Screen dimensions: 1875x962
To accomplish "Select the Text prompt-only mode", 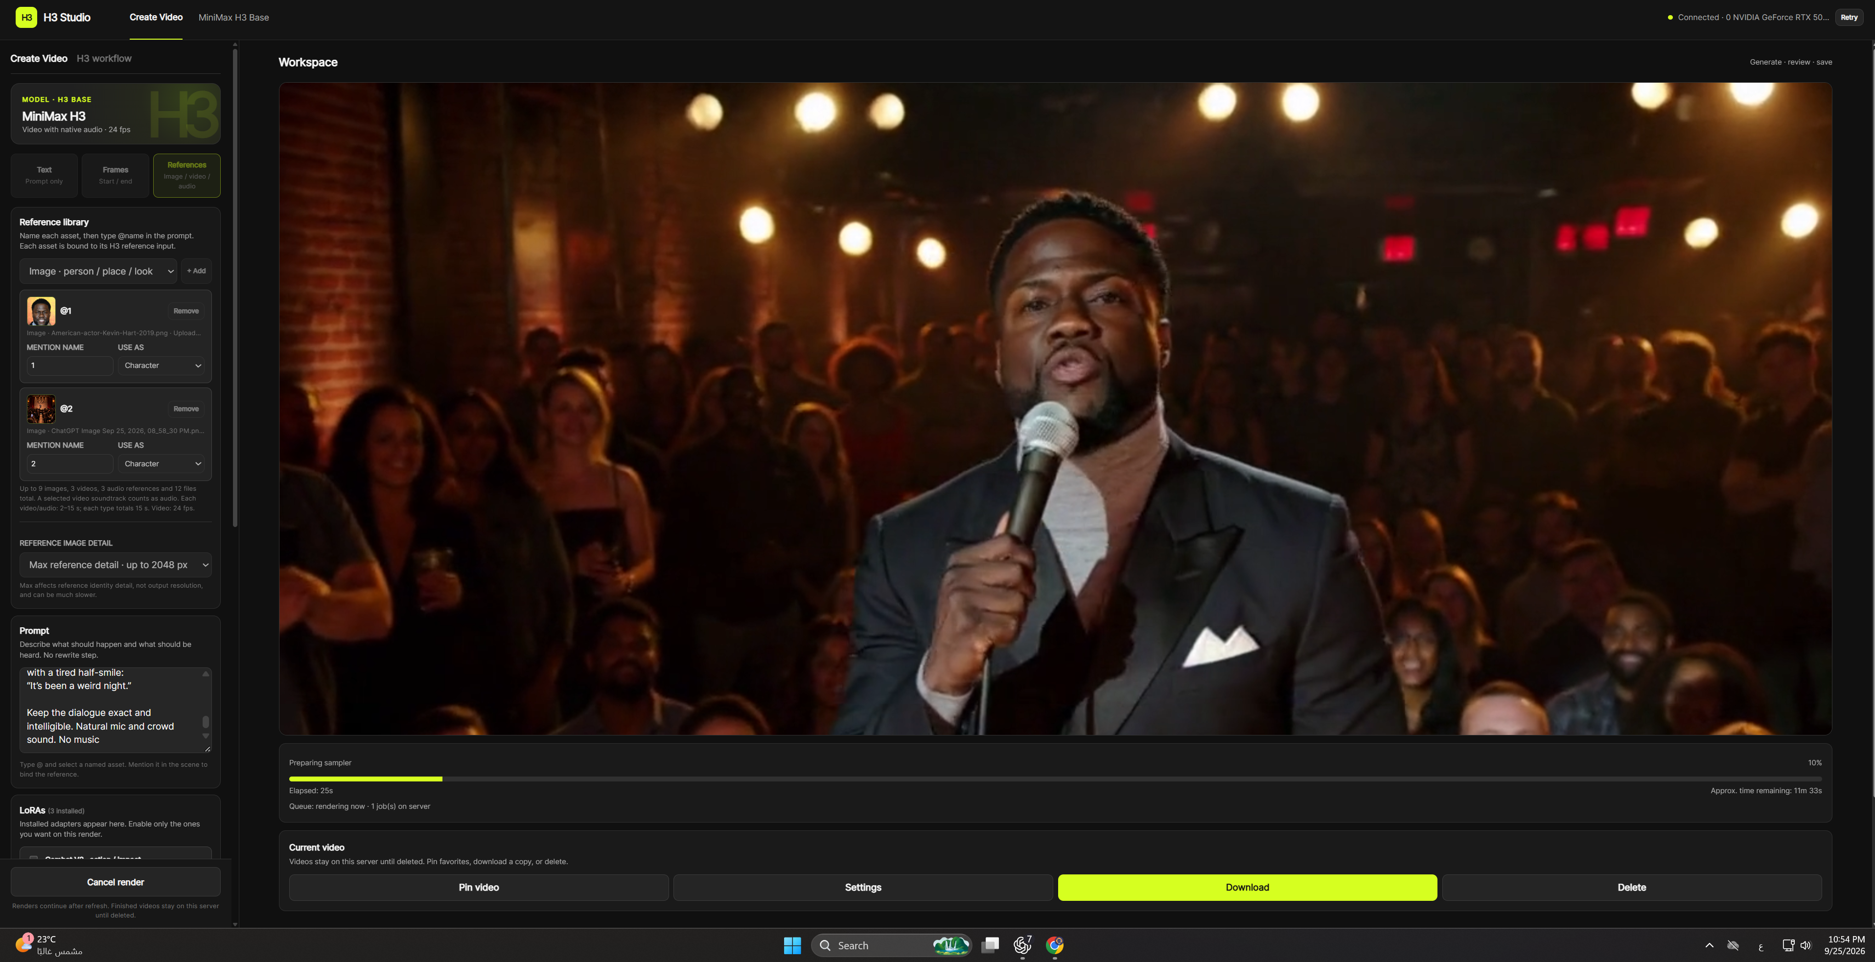I will tap(45, 175).
